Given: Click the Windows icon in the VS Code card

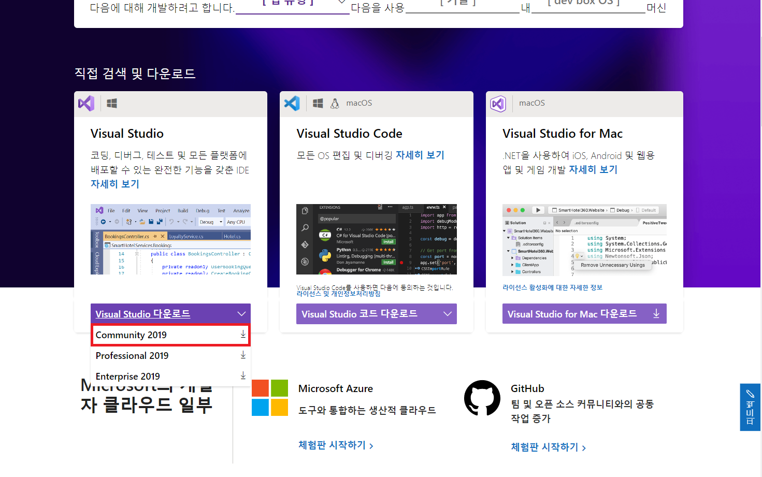Looking at the screenshot, I should [x=318, y=104].
